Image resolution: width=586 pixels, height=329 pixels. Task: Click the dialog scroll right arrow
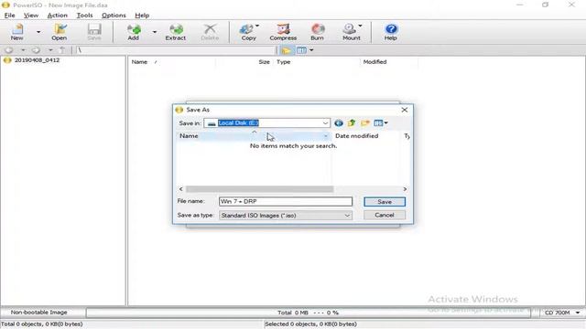point(405,189)
